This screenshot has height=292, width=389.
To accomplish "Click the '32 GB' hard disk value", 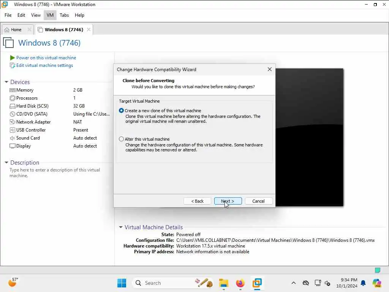I will 79,106.
